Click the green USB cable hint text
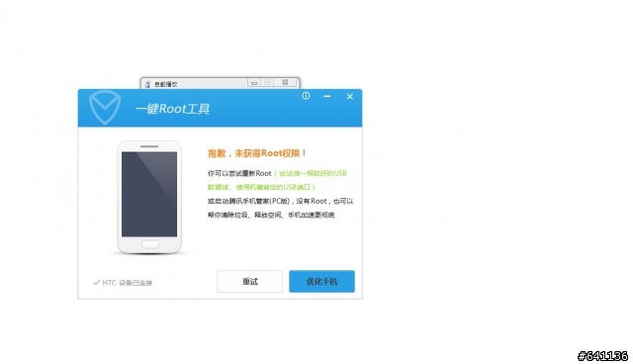Image resolution: width=633 pixels, height=364 pixels. (277, 180)
